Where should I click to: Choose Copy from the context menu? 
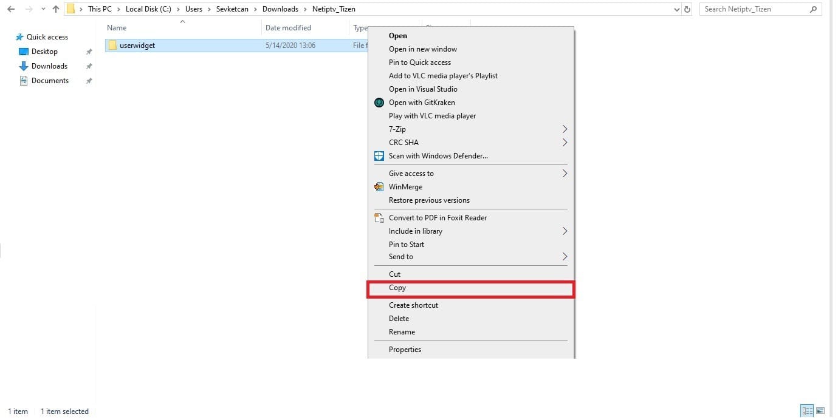397,288
